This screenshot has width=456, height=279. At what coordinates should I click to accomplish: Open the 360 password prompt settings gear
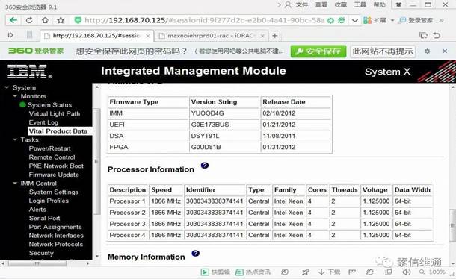pos(427,51)
